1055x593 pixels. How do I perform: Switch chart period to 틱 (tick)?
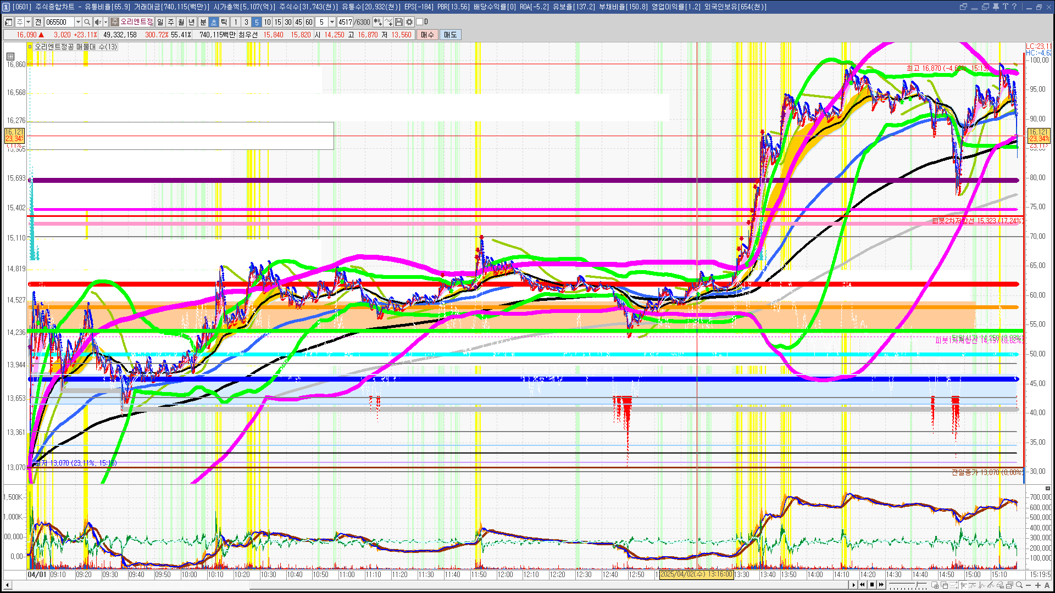coord(224,22)
